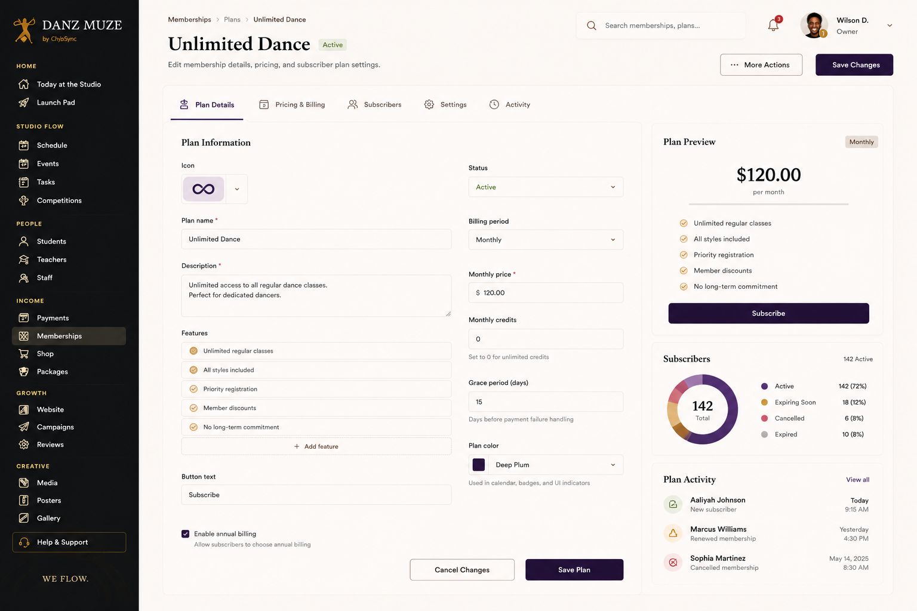Open the Packages sidebar icon
This screenshot has height=611, width=917.
click(24, 372)
